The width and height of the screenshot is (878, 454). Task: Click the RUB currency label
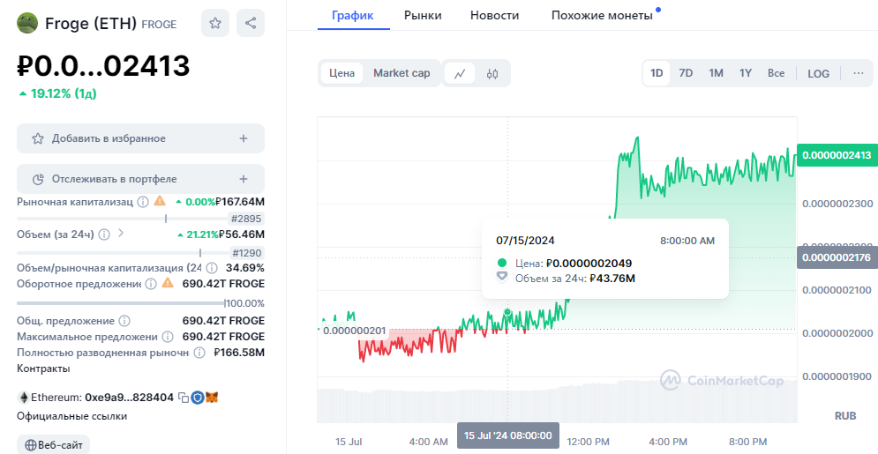pos(845,416)
